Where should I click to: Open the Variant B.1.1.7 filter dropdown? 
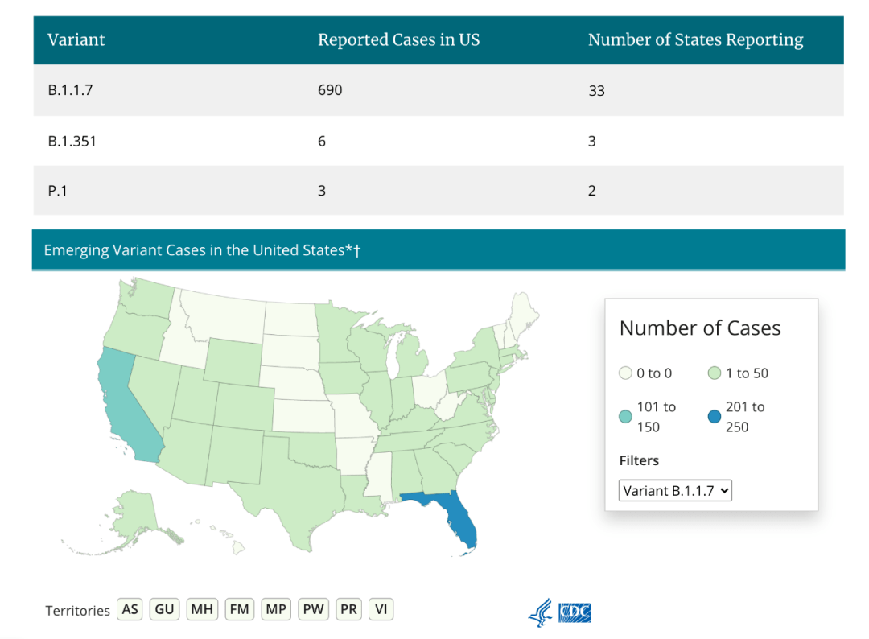[x=675, y=490]
